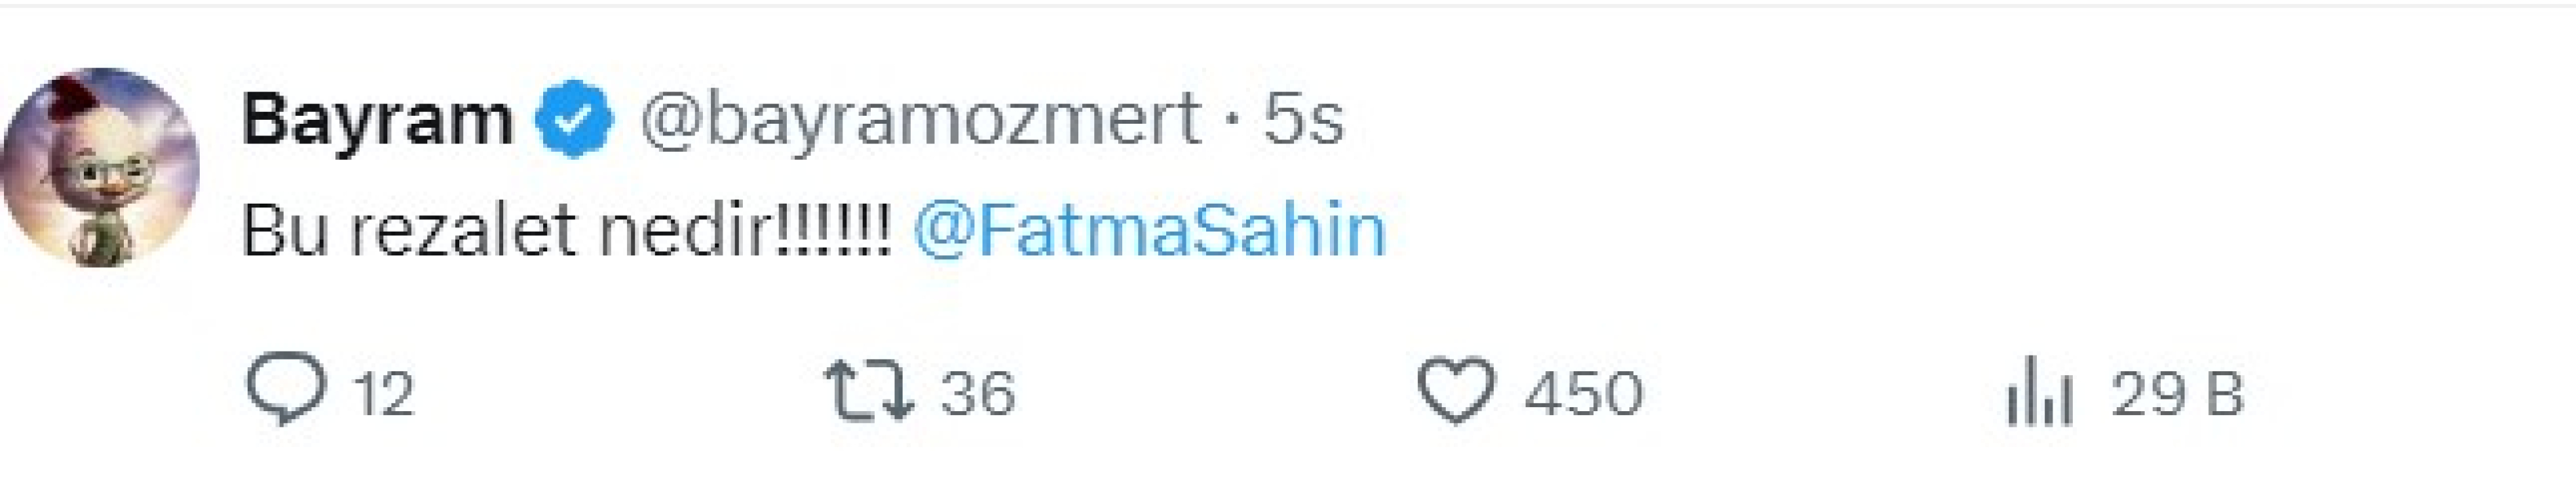Click the like count 450
Screen dimensions: 2576x491
(1583, 393)
